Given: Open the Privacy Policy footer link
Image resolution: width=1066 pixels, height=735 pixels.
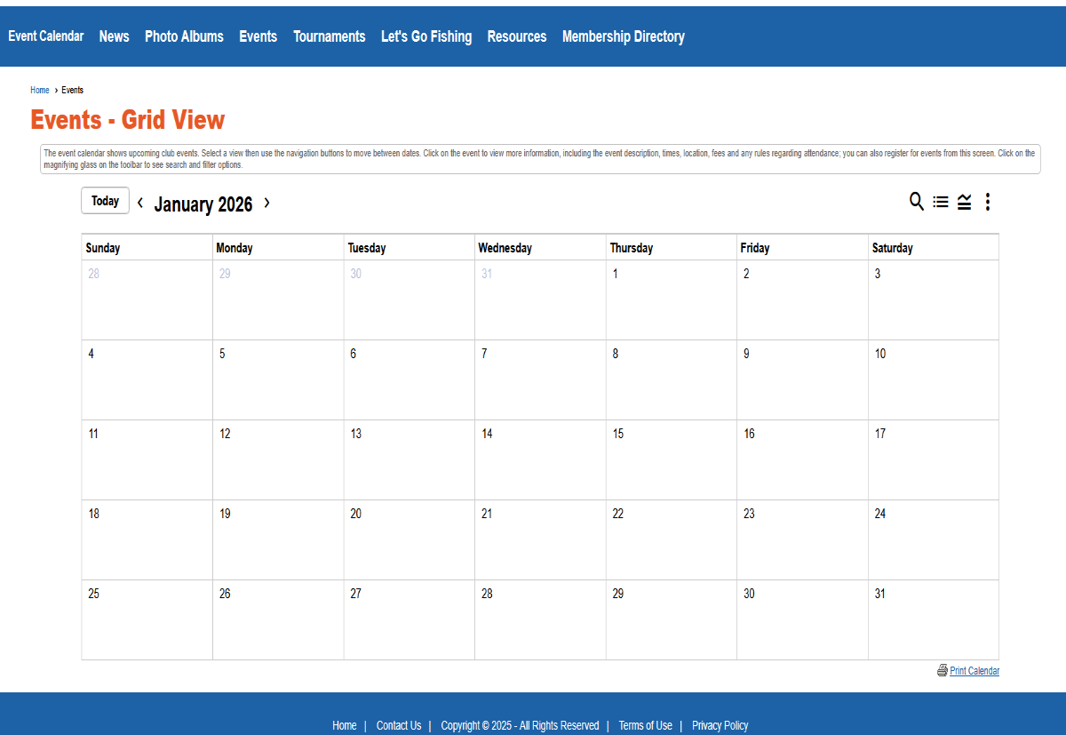Looking at the screenshot, I should [x=720, y=725].
